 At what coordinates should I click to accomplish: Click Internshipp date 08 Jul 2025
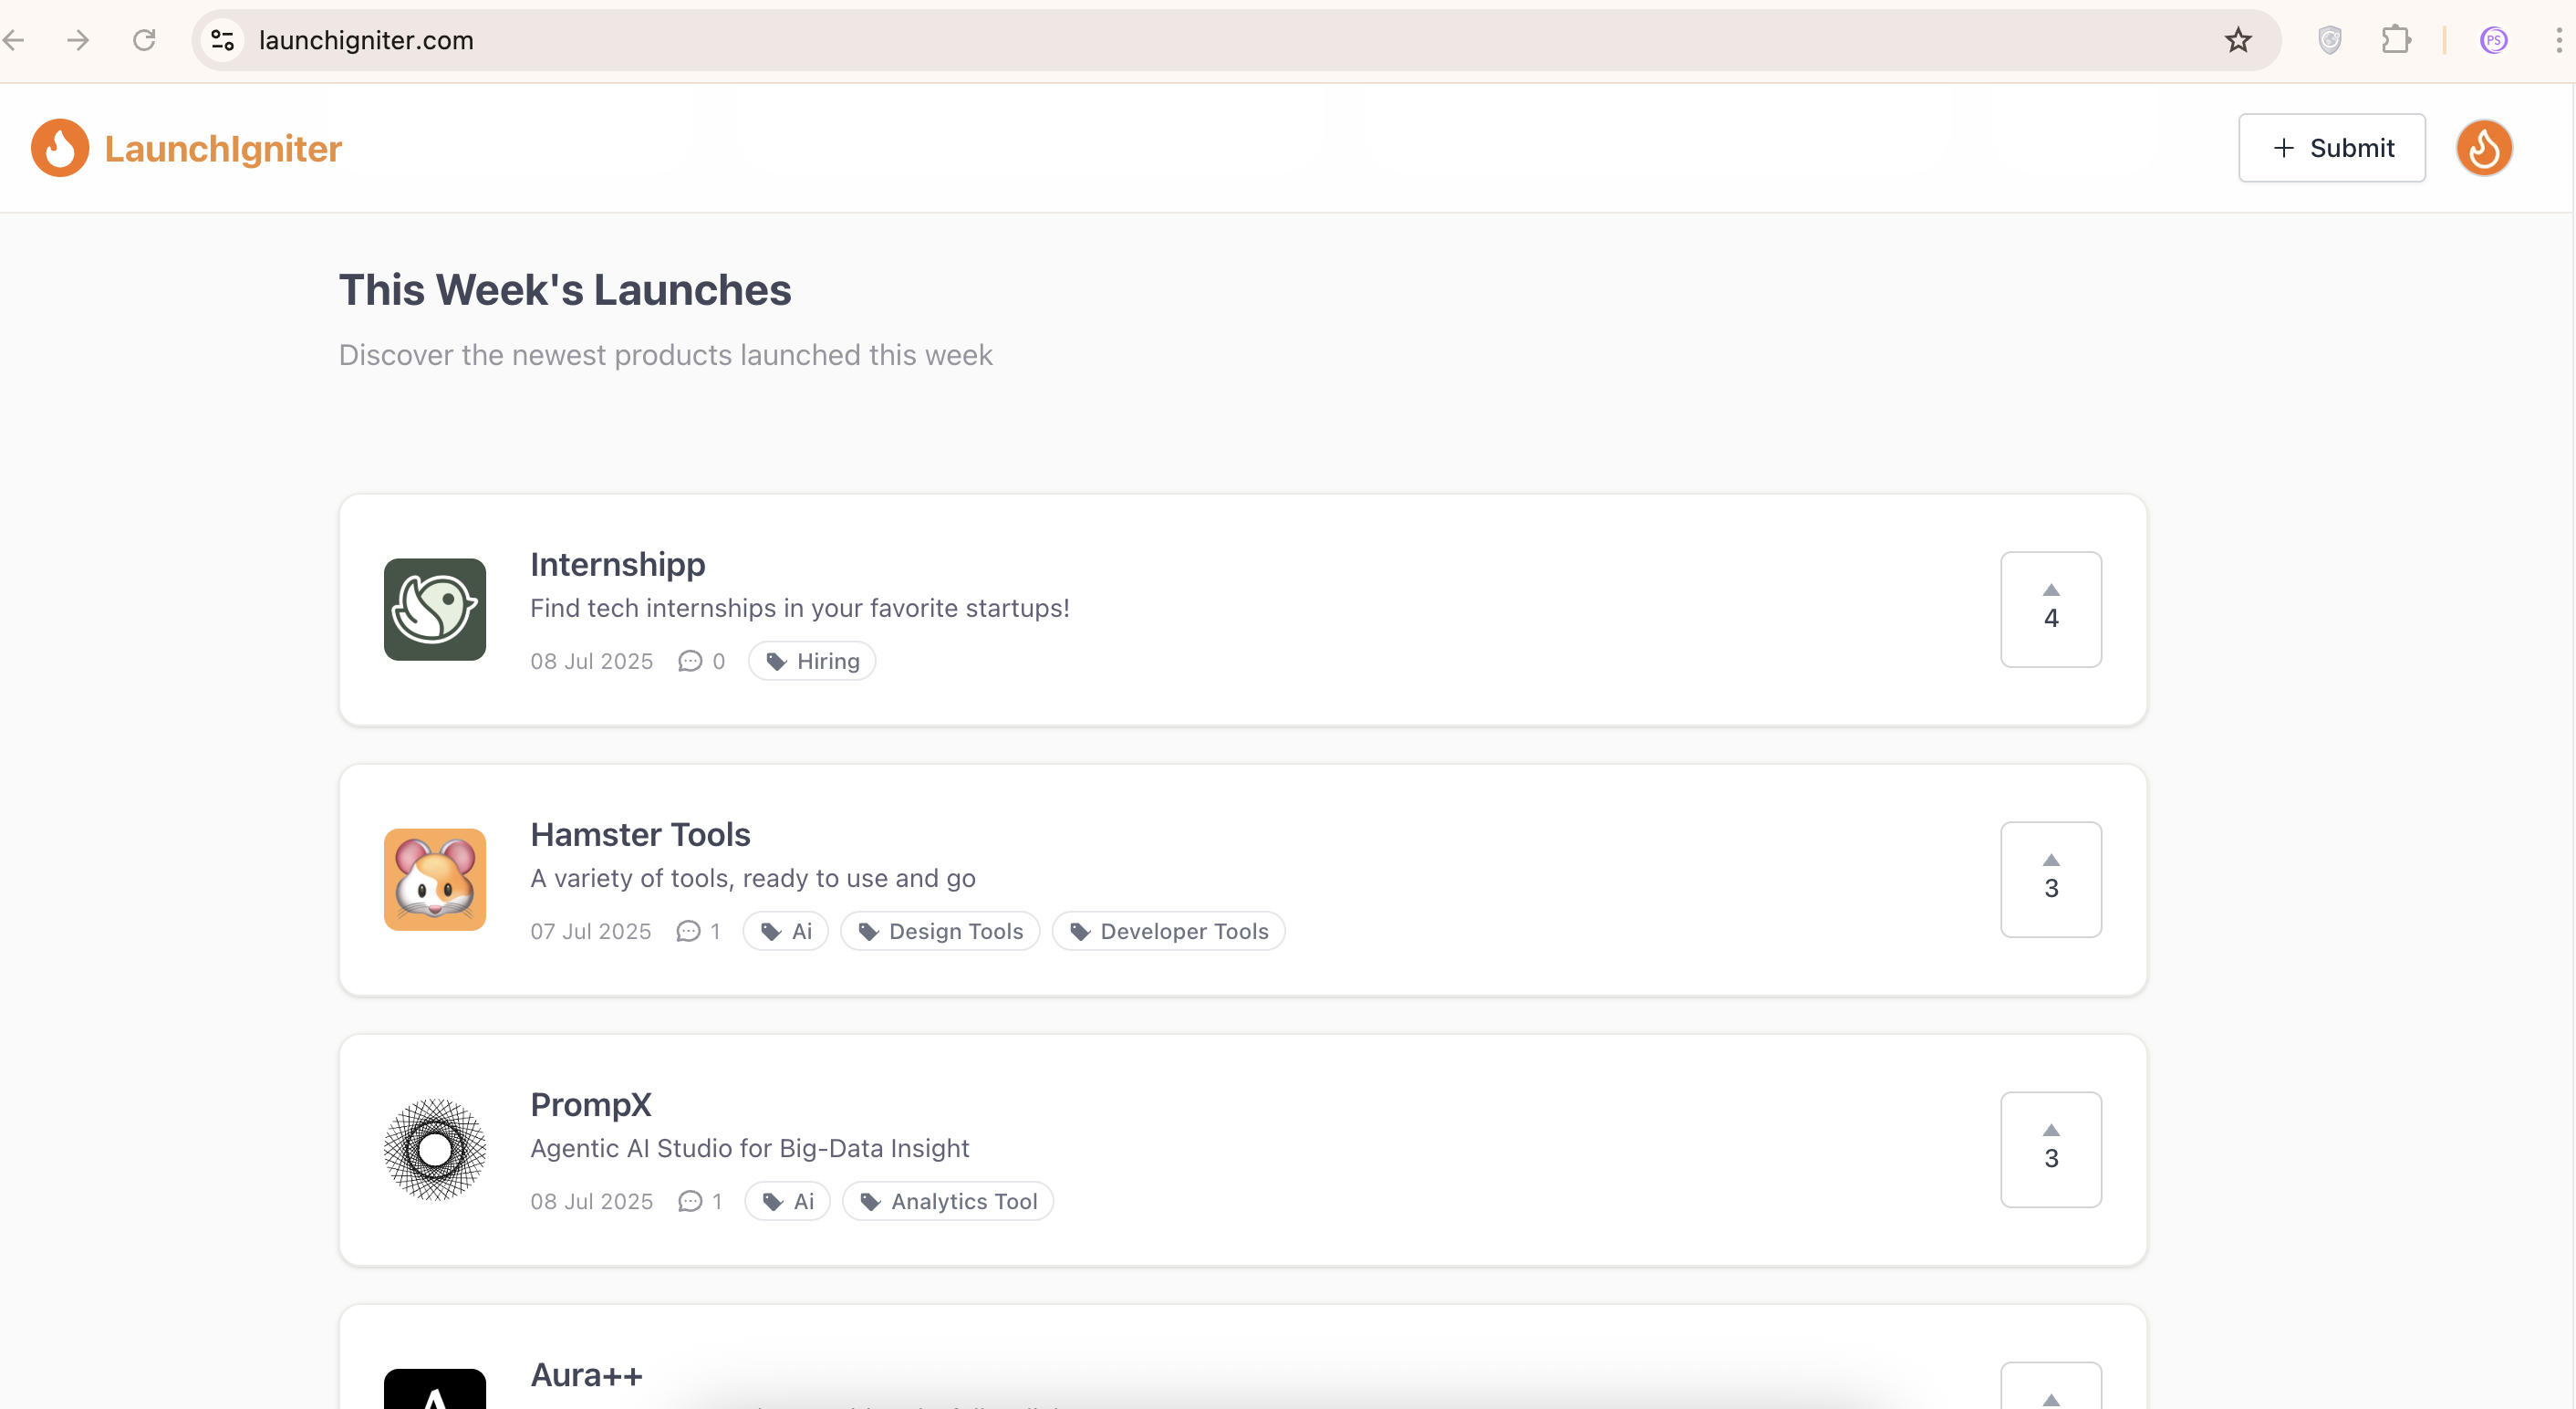coord(592,662)
